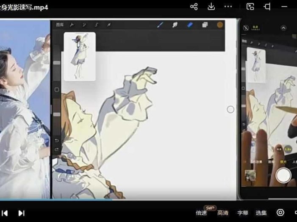The width and height of the screenshot is (297, 222).
Task: Click the circular target icon in the player bar
Action: 280,213
